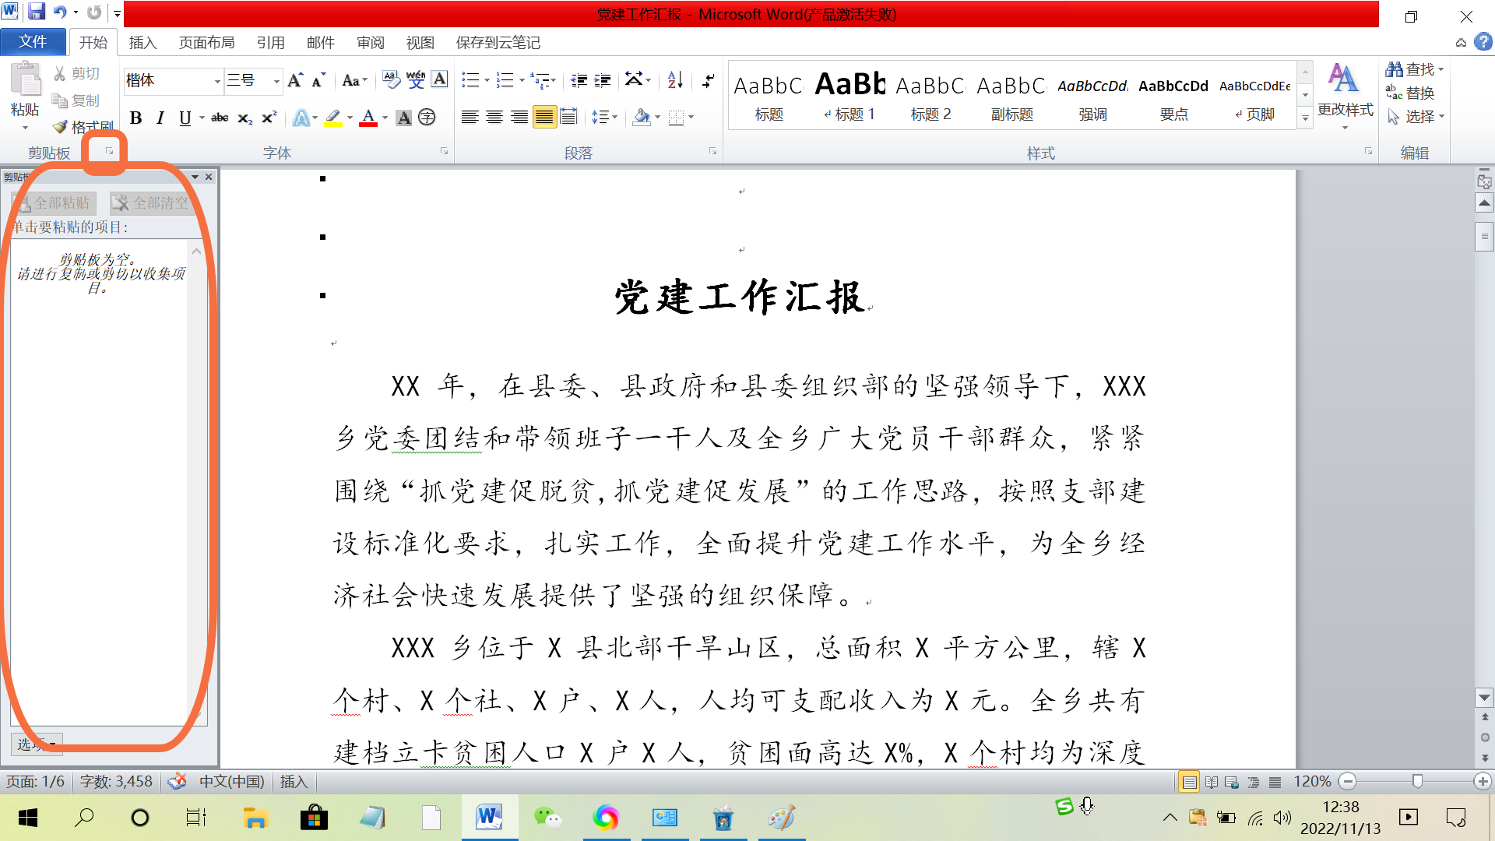
Task: Click the 替换 replace button
Action: tap(1411, 93)
